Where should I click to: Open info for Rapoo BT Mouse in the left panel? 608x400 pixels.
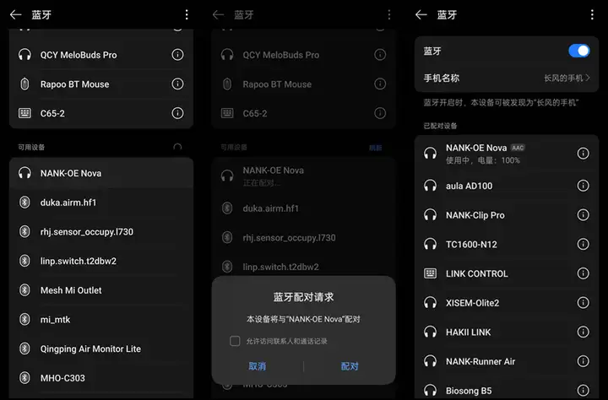point(177,84)
